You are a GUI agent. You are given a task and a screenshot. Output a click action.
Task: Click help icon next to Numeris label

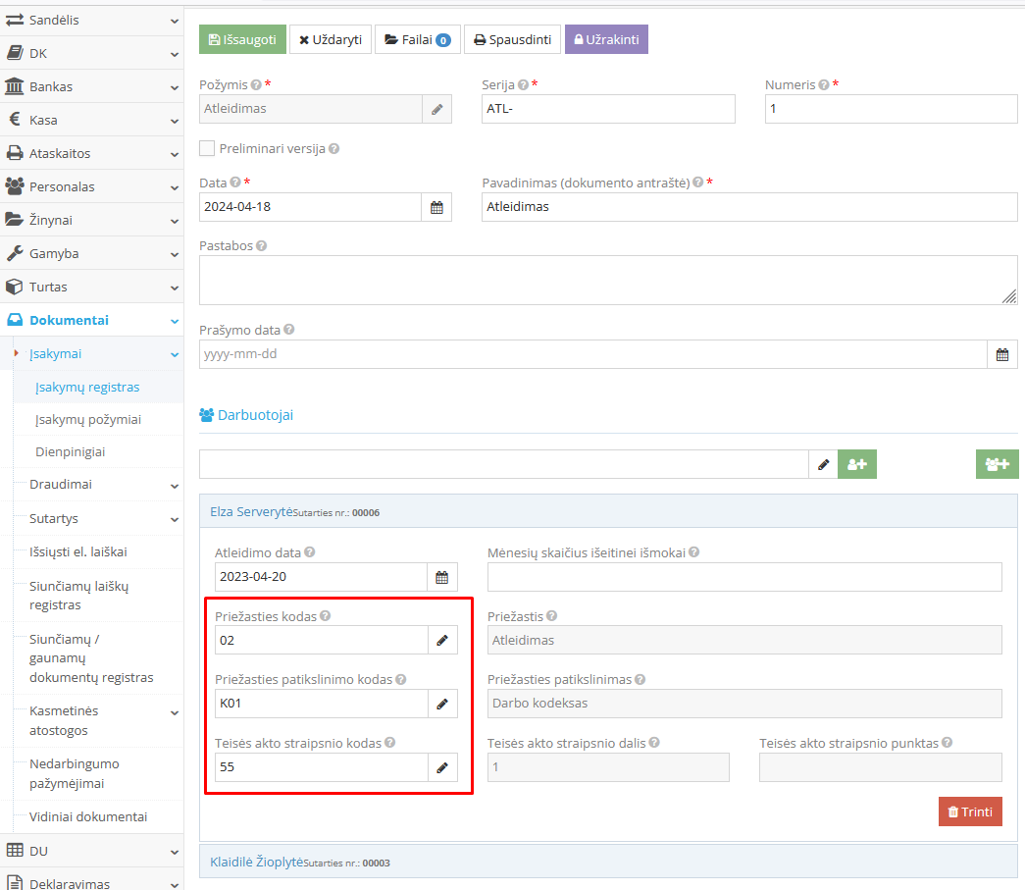click(x=824, y=85)
